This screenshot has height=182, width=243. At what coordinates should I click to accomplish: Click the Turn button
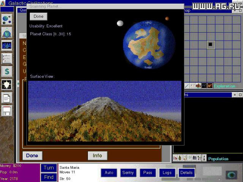tap(49, 168)
